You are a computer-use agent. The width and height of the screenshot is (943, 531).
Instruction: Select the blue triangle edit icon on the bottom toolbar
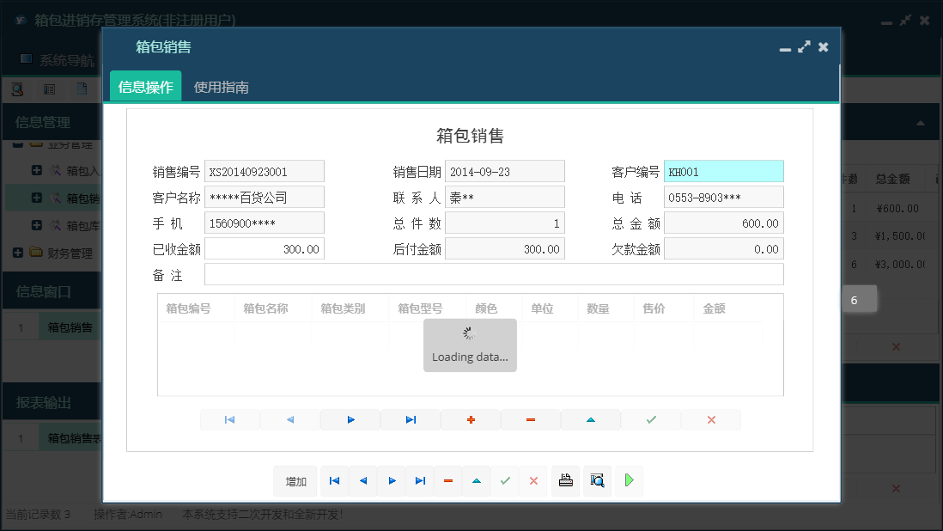click(x=477, y=481)
